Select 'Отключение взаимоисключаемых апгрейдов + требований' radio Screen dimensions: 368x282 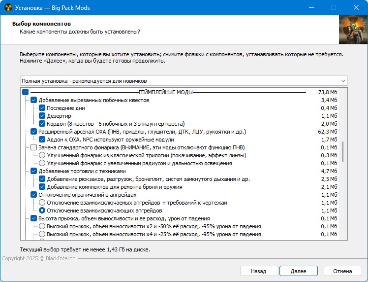42,203
